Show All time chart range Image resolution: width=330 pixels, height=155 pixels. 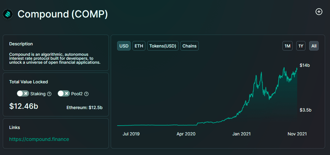314,46
